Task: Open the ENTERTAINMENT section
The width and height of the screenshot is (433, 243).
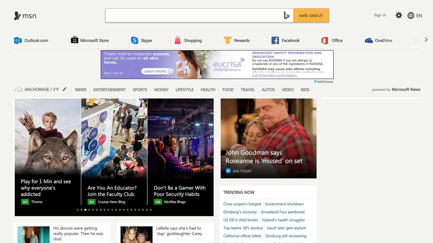Action: pos(109,90)
